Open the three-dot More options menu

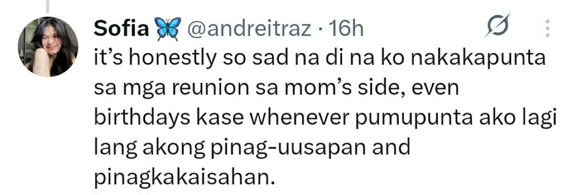click(547, 29)
